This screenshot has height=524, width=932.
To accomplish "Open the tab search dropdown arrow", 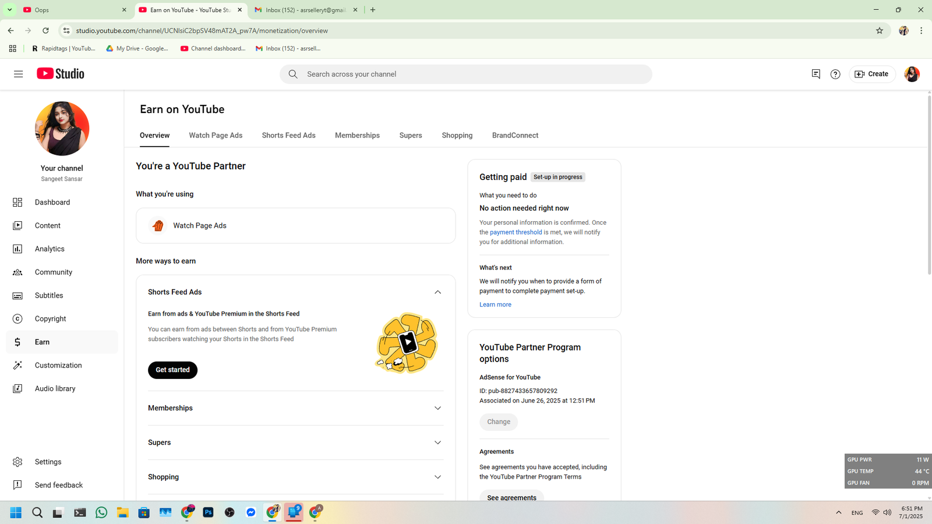I will [x=9, y=10].
